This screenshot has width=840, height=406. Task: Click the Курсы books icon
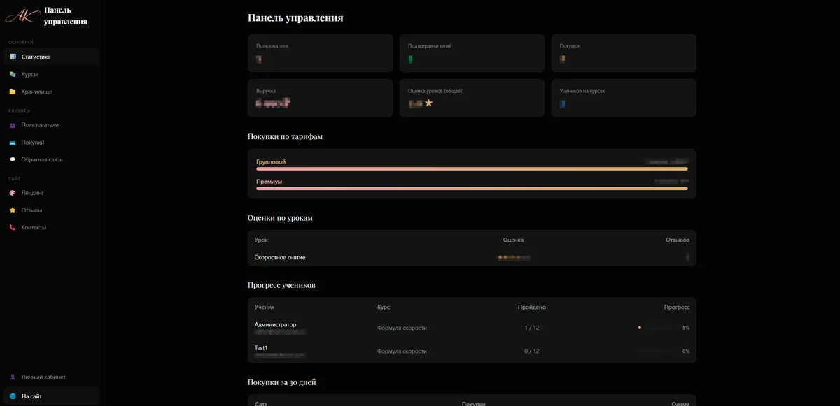(13, 74)
